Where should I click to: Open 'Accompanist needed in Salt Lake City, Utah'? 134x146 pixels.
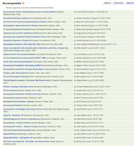(22, 44)
